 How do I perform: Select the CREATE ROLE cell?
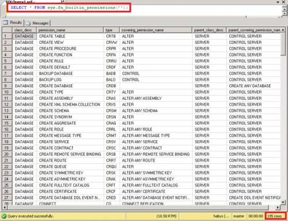(x=70, y=129)
